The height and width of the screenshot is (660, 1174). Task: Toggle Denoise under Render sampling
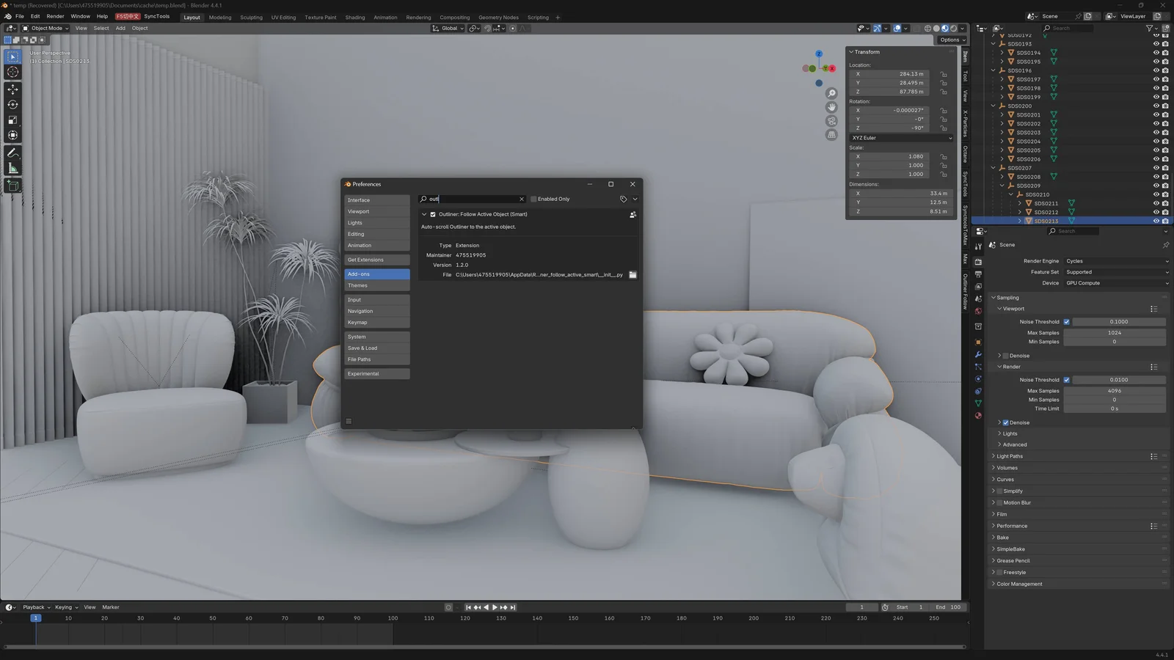coord(1005,422)
